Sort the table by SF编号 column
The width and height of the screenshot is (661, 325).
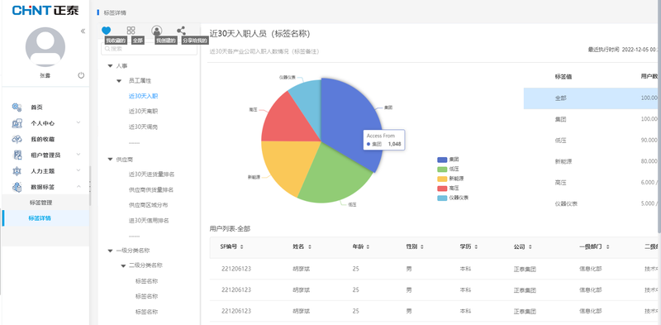pyautogui.click(x=242, y=247)
